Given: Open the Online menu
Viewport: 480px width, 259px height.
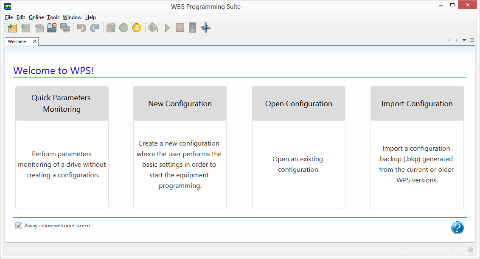Looking at the screenshot, I should (36, 17).
